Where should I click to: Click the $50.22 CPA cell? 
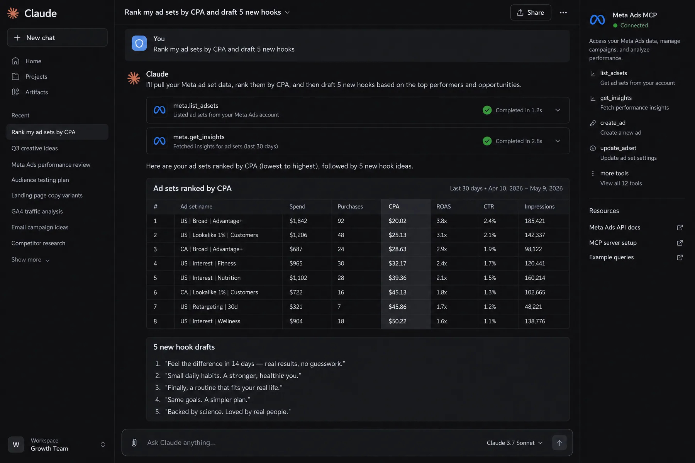tap(397, 321)
